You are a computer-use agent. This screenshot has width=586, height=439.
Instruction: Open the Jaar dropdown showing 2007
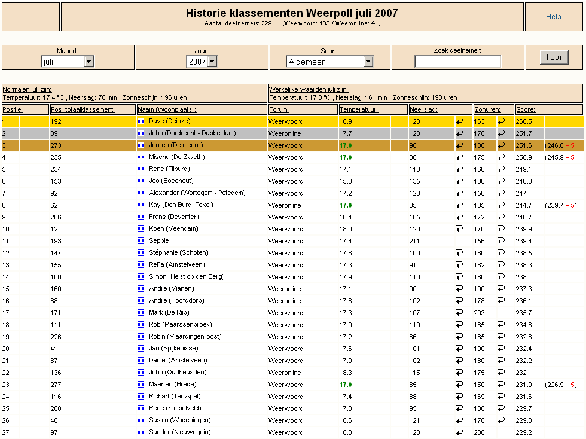tap(202, 62)
